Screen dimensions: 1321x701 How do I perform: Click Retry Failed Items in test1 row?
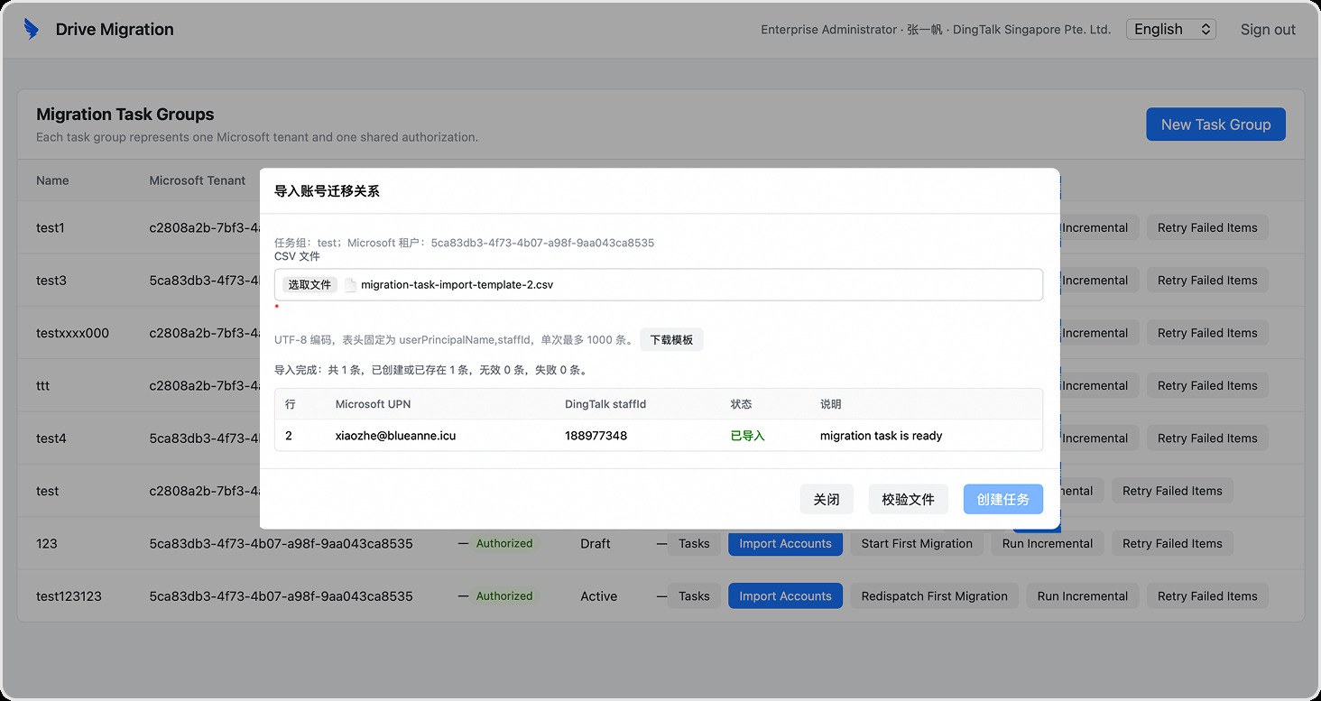coord(1207,227)
